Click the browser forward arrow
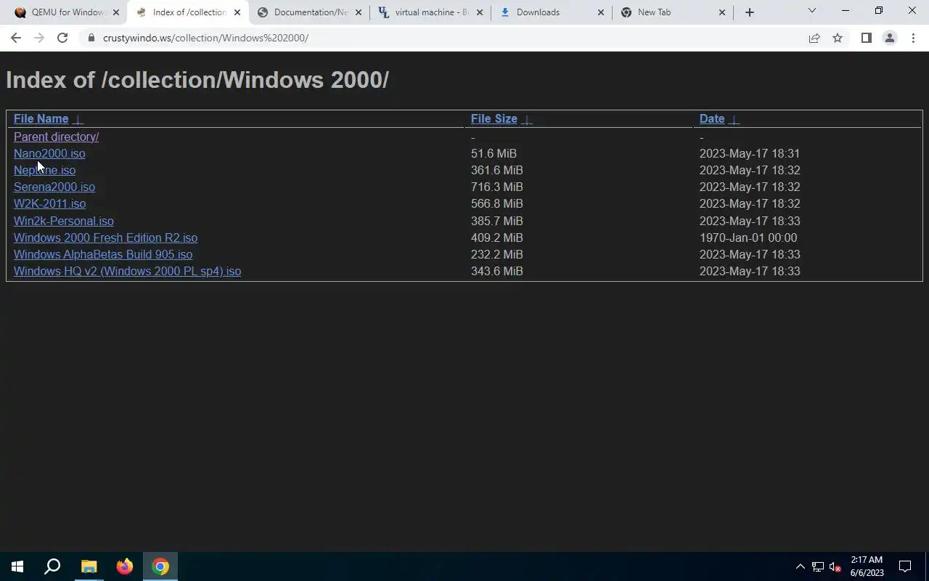 tap(39, 38)
